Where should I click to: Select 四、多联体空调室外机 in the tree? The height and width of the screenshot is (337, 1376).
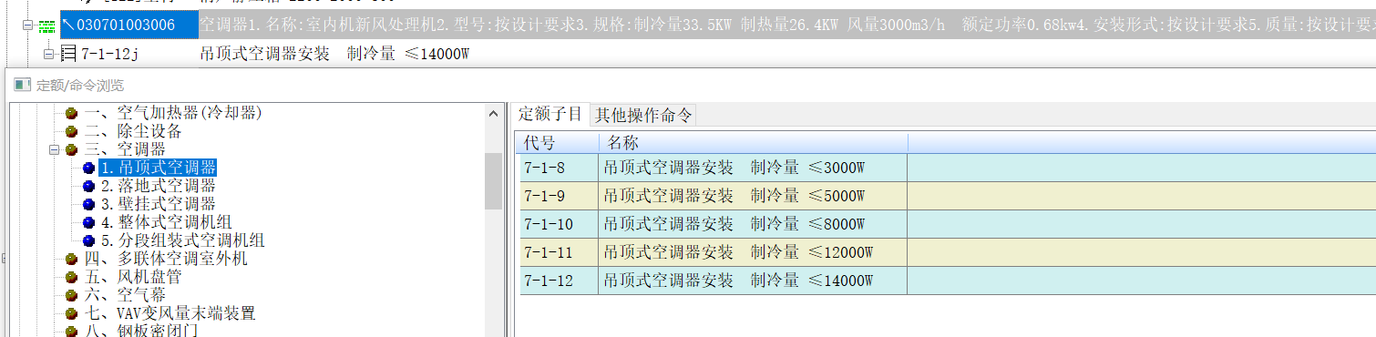(x=166, y=259)
